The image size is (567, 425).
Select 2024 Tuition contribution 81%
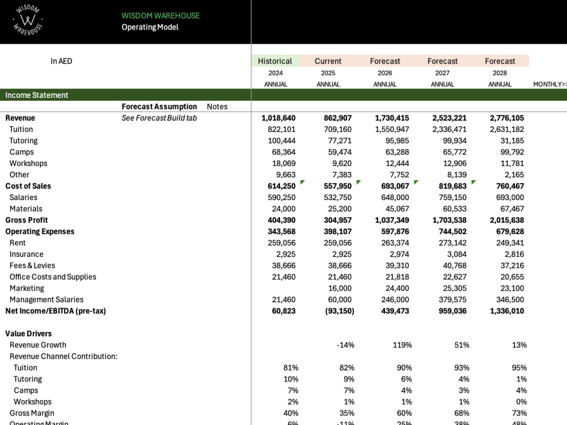point(291,368)
